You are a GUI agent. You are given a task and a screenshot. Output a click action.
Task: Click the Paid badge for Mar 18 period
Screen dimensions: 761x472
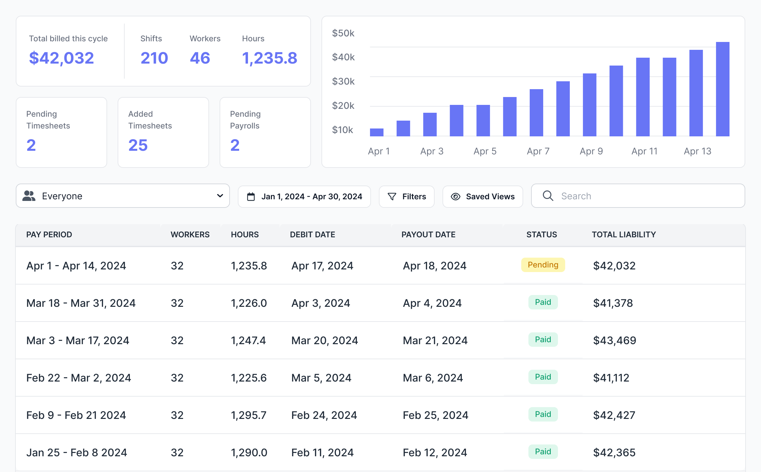[543, 302]
